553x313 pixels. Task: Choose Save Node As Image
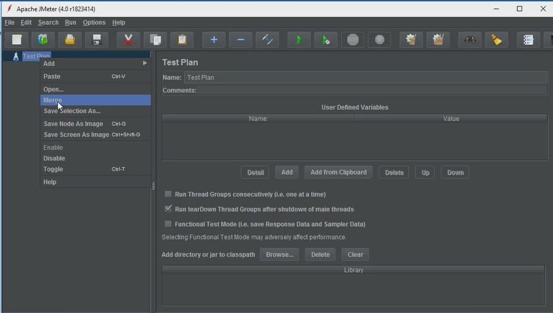click(95, 124)
